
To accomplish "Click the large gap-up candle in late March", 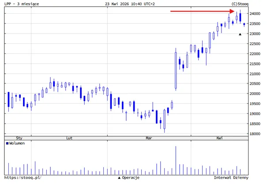I will coord(176,70).
